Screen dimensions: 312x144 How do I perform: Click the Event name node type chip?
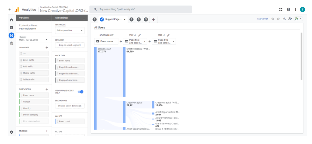70,61
